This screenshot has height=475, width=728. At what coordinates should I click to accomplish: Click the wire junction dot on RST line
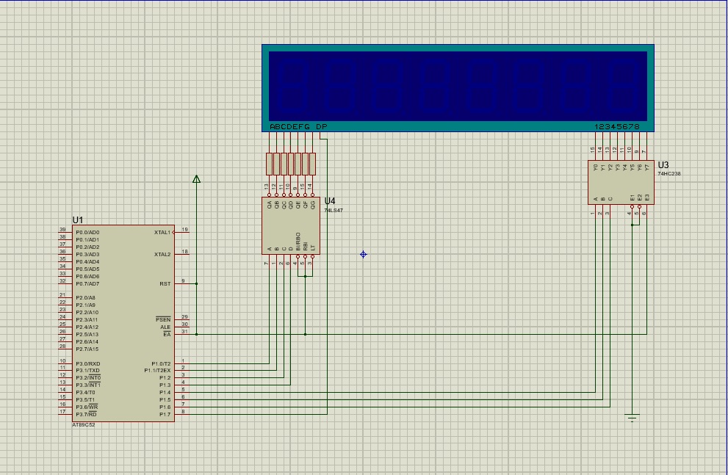(196, 283)
